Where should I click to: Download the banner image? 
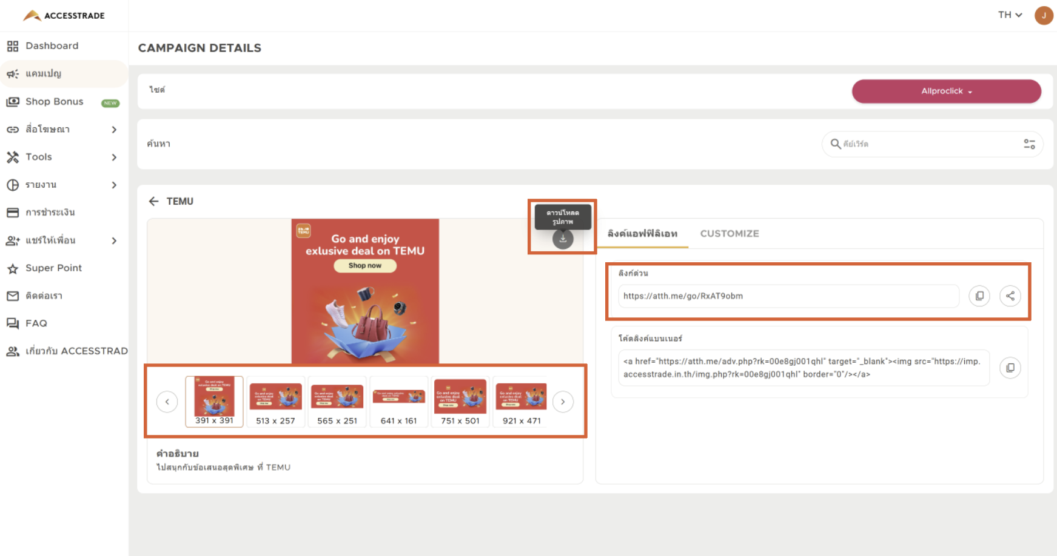563,239
